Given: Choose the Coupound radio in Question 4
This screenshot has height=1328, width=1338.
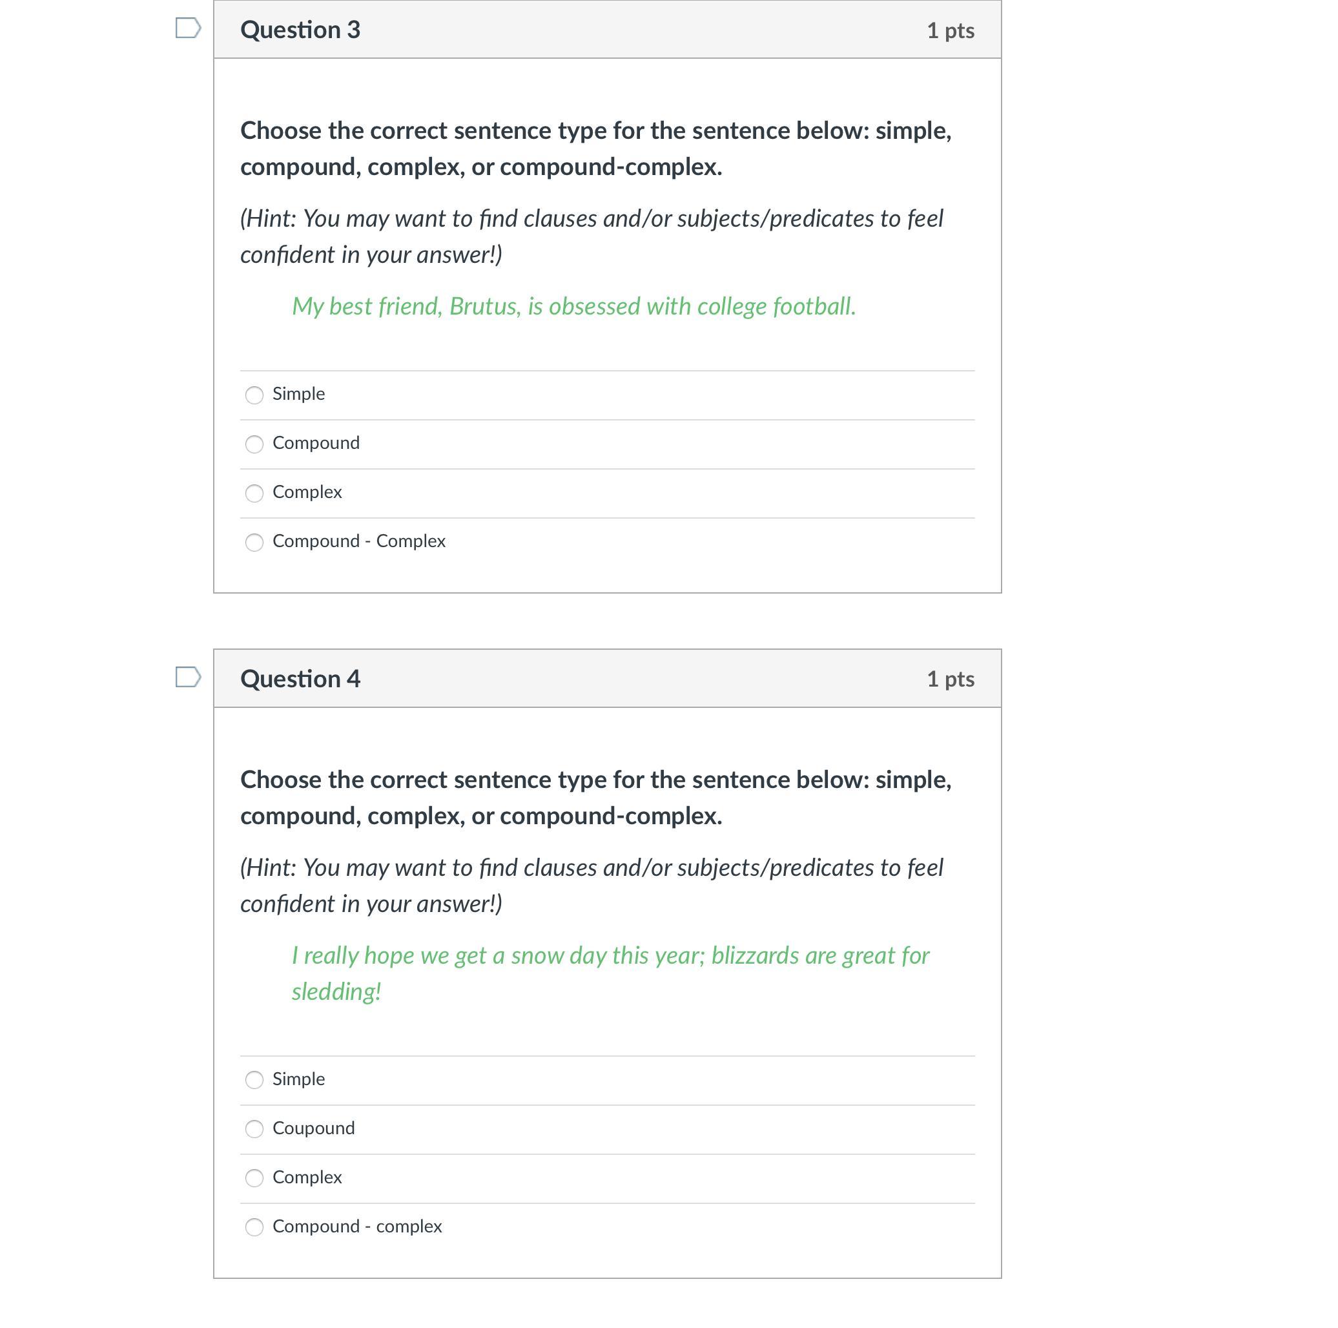Looking at the screenshot, I should tap(254, 1129).
